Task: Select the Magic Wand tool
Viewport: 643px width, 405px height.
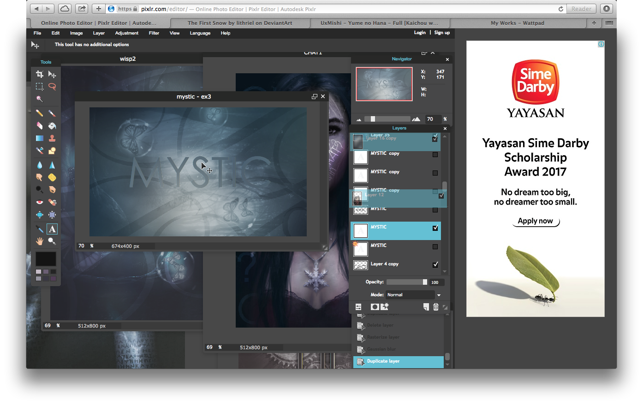Action: [x=40, y=99]
